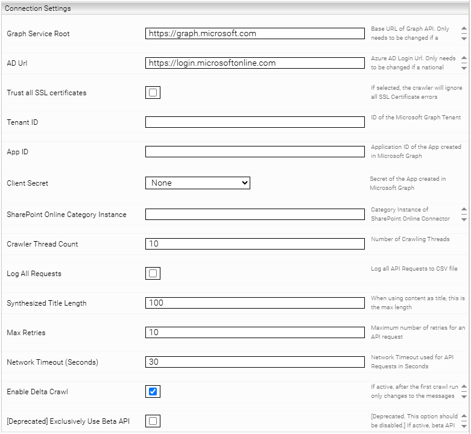Click down arrow of Enable Delta Crawl description
This screenshot has height=434, width=471.
(464, 397)
